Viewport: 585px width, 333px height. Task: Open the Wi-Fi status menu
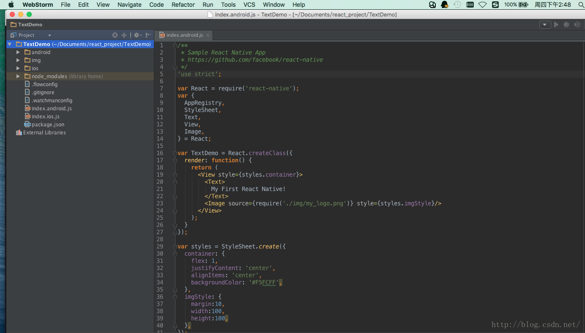(482, 5)
